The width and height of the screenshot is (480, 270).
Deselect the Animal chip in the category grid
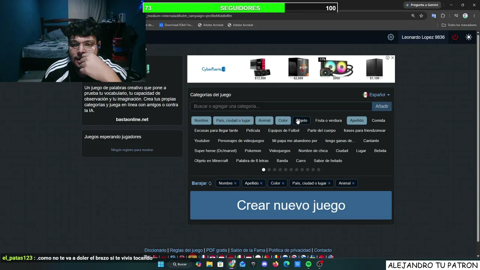click(x=264, y=120)
